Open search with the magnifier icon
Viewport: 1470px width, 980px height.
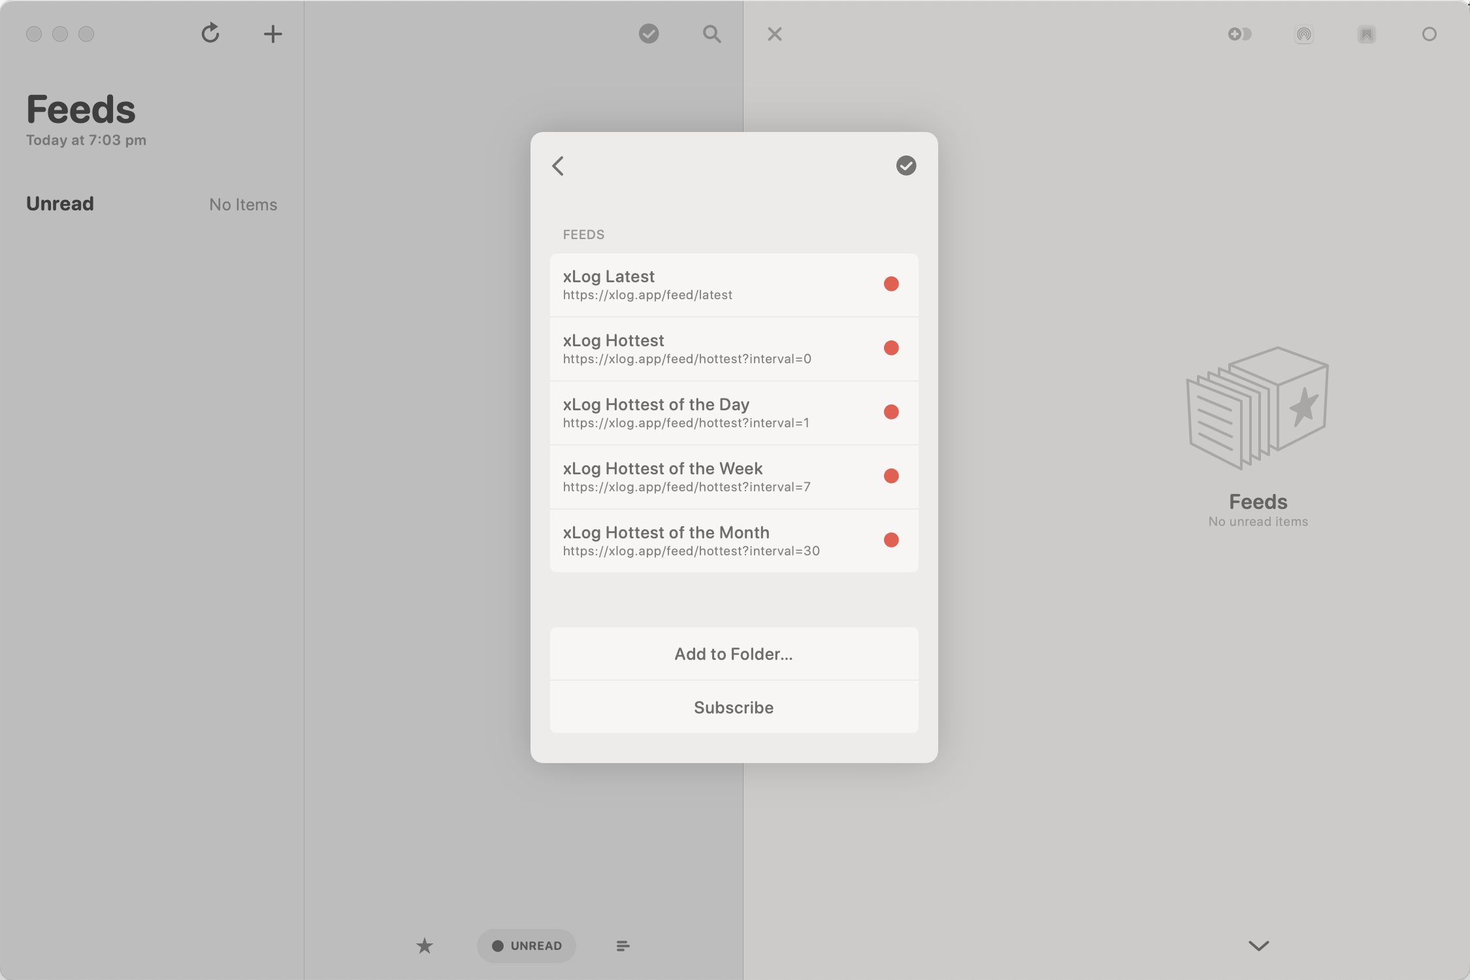point(711,34)
